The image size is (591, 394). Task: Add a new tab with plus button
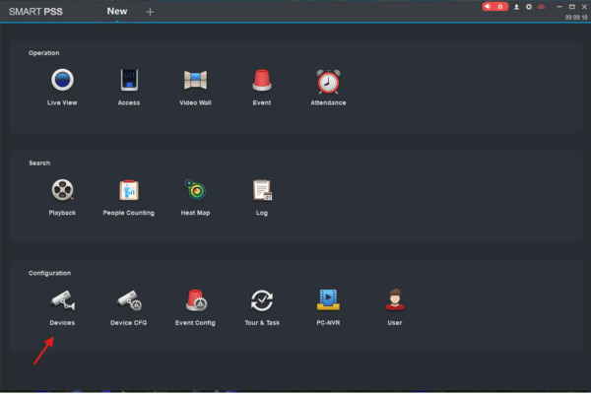click(150, 12)
